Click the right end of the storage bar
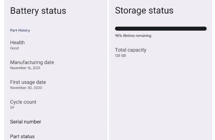 [x=205, y=28]
